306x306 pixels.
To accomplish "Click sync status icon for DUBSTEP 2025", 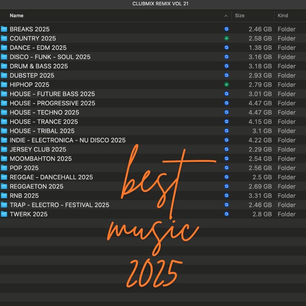I will (226, 75).
